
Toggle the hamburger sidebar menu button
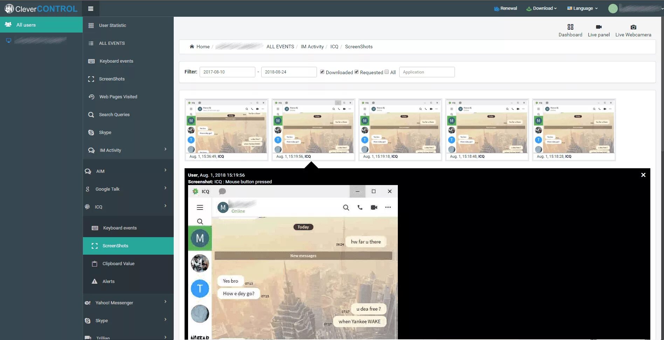(x=91, y=9)
